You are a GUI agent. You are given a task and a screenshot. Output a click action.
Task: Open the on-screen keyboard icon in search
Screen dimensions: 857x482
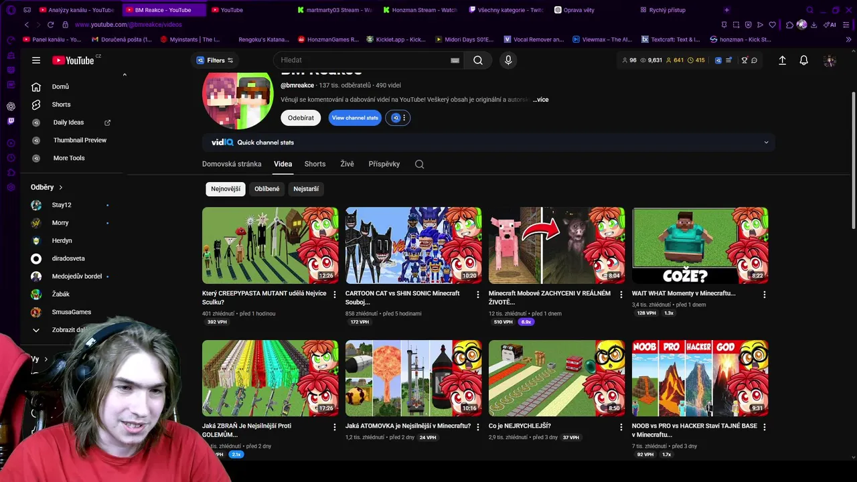point(455,60)
